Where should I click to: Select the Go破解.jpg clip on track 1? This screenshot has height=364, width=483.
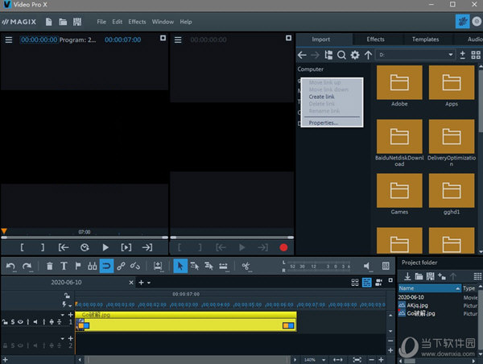pos(186,321)
